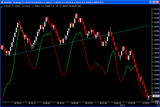Click the 1.26100 price axis label
This screenshot has height=107, width=160.
coord(156,14)
